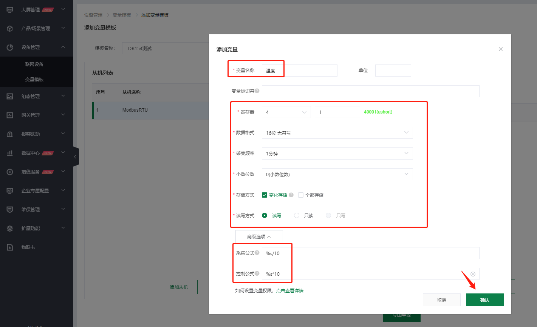Check the 全部存储 checkbox
The height and width of the screenshot is (327, 537).
(301, 195)
